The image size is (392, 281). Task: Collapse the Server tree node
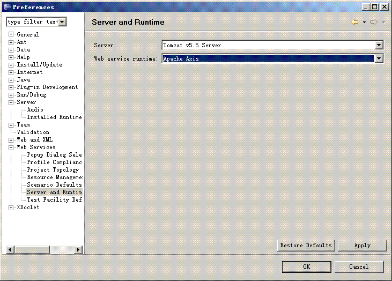11,102
